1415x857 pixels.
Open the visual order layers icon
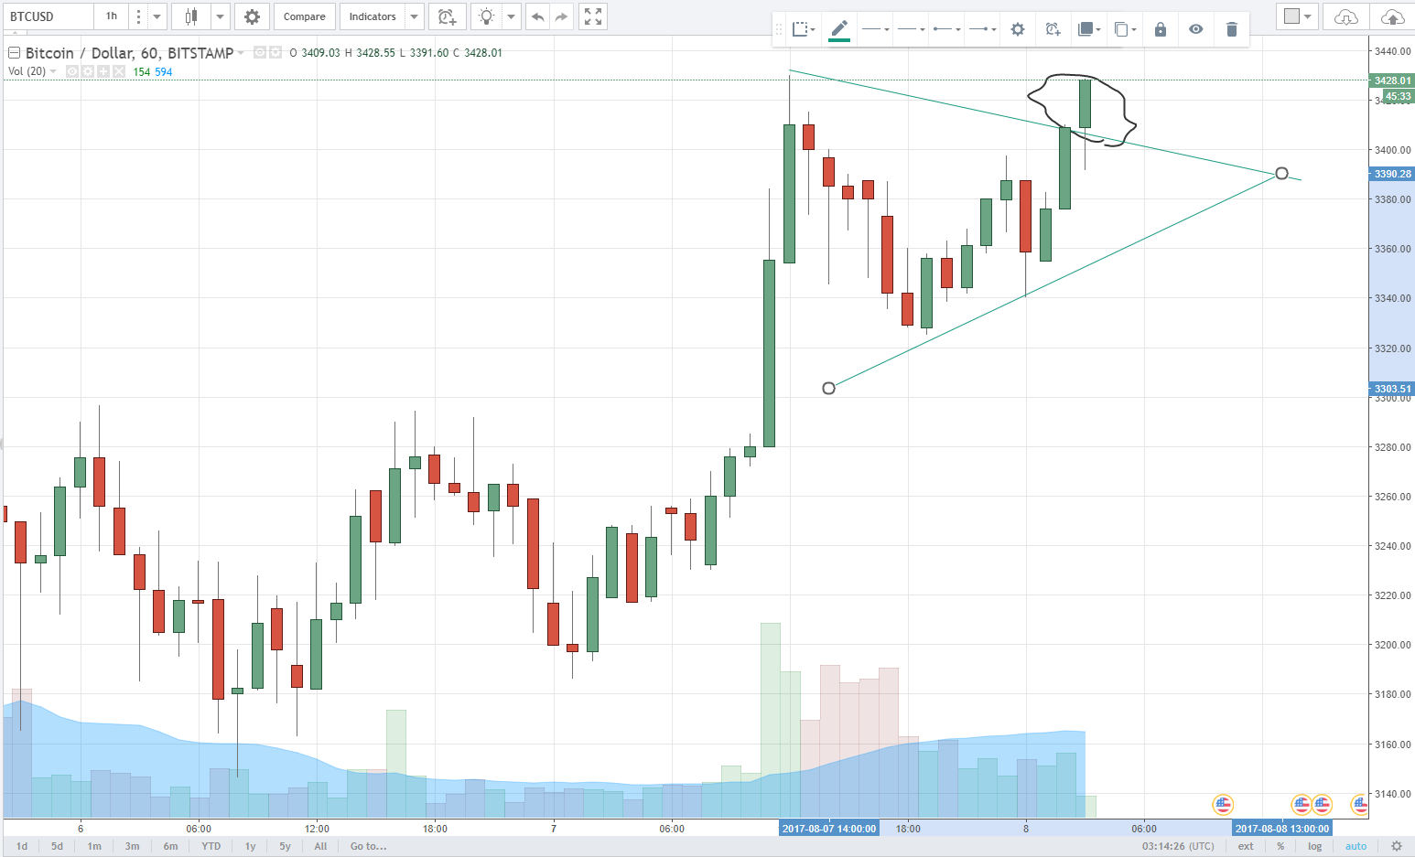(x=1087, y=29)
